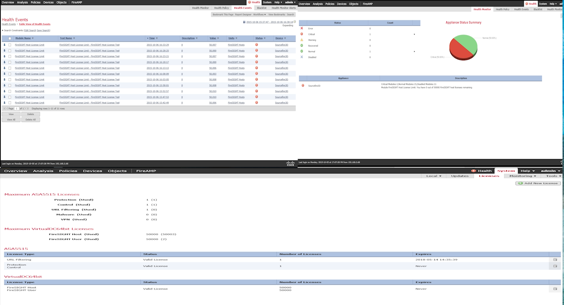The height and width of the screenshot is (305, 564).
Task: Check the checkbox on the 15:42:49 event row
Action: click(x=10, y=103)
